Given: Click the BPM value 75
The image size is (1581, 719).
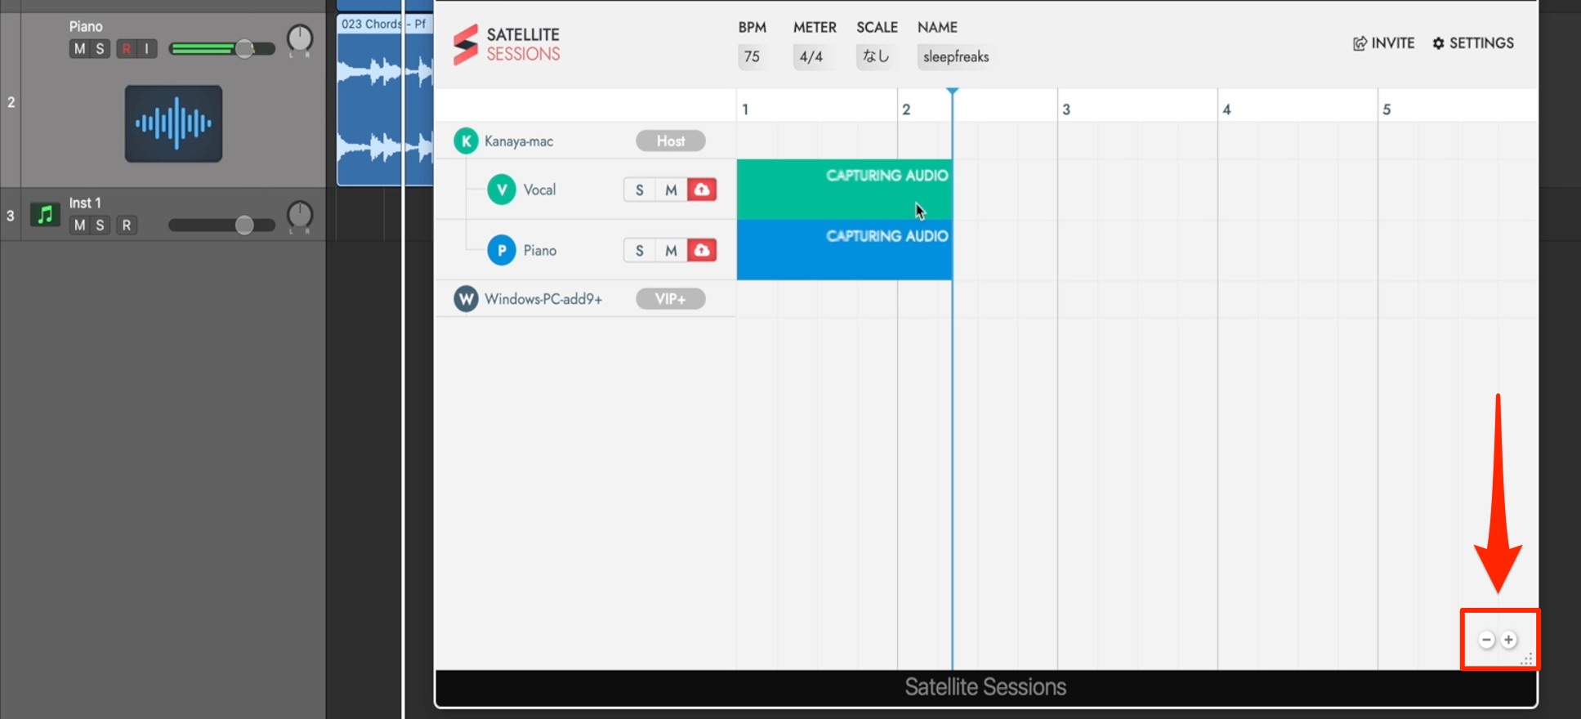Looking at the screenshot, I should pos(752,56).
